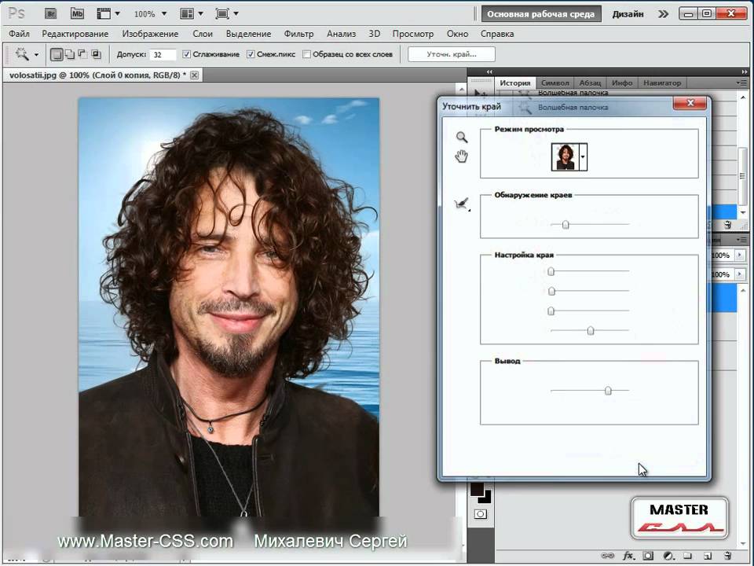The image size is (754, 566).
Task: Show more workspaces with the double chevron
Action: (x=663, y=14)
